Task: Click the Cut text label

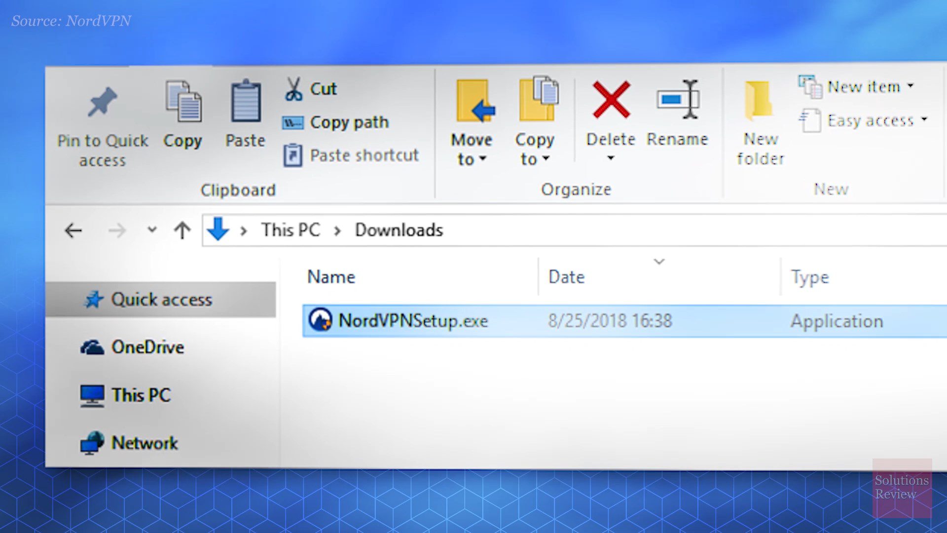Action: (323, 89)
